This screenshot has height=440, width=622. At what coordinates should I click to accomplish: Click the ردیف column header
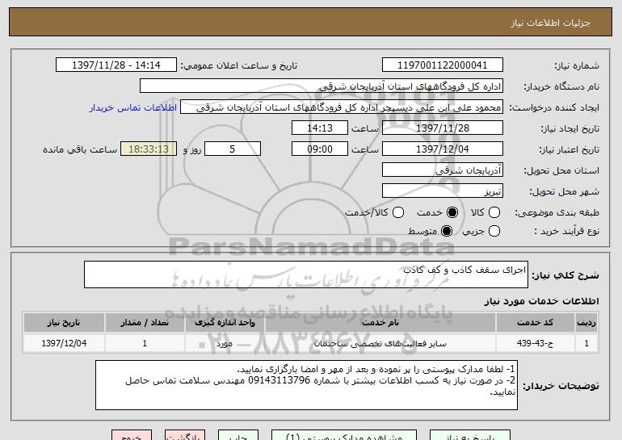[586, 323]
